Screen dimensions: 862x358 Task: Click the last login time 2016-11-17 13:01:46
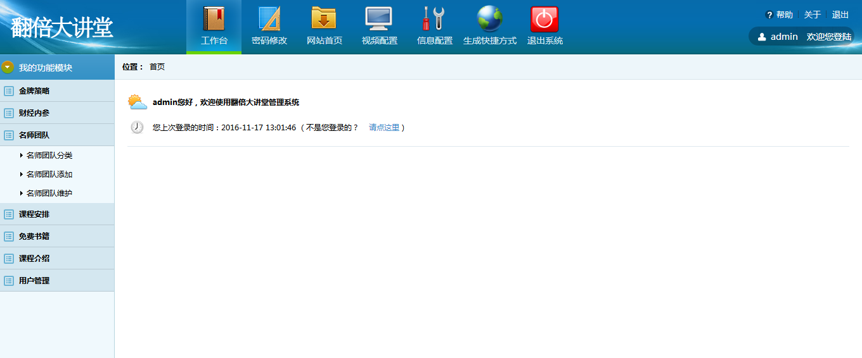pos(259,128)
